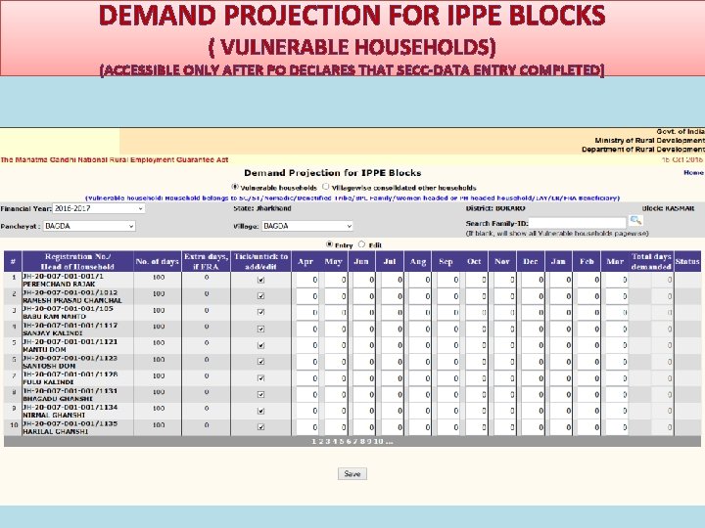Untick checkbox for RAMESH PRASAD CHANCHAL row
This screenshot has height=528, width=705.
pos(260,296)
